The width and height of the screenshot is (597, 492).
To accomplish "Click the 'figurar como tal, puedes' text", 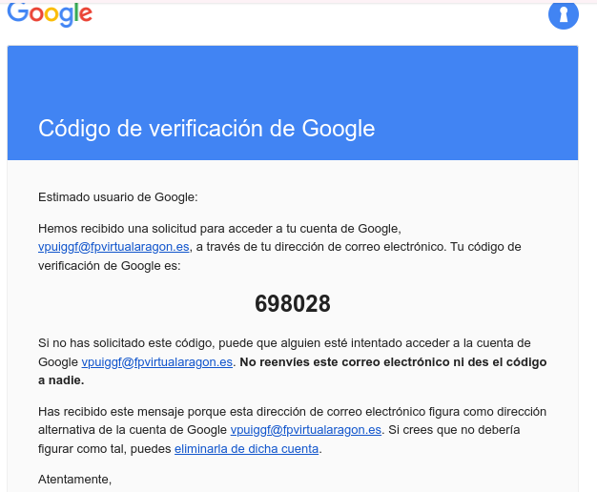I will 104,448.
